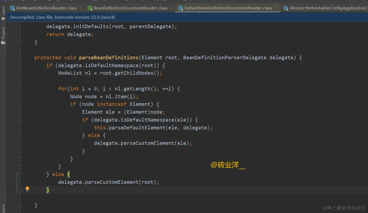Click the protected keyword

click(x=48, y=58)
